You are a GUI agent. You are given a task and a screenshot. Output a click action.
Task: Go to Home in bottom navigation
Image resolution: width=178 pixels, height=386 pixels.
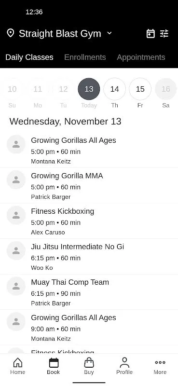pyautogui.click(x=18, y=366)
